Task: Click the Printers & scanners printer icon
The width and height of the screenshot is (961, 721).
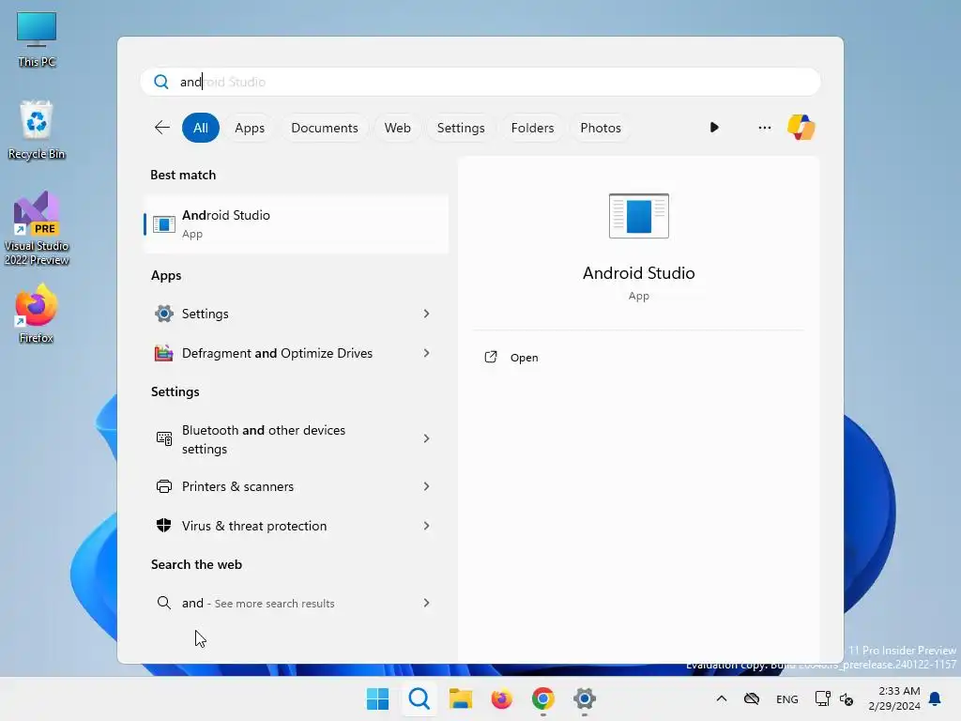Action: 163,486
